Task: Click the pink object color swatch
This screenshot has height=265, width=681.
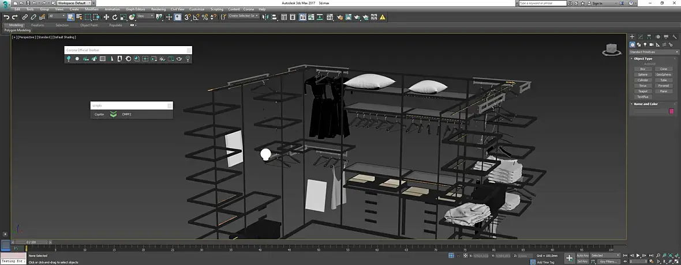Action: (x=671, y=111)
